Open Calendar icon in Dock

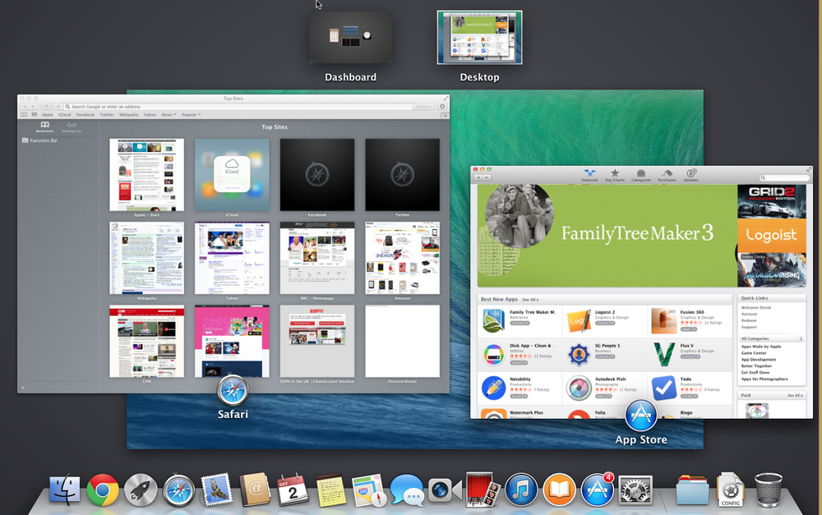tap(293, 490)
